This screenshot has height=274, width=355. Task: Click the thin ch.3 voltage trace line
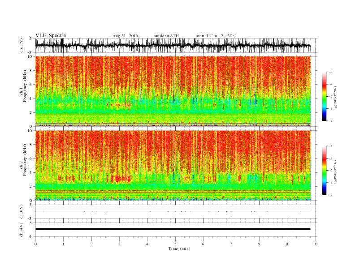tap(173, 211)
